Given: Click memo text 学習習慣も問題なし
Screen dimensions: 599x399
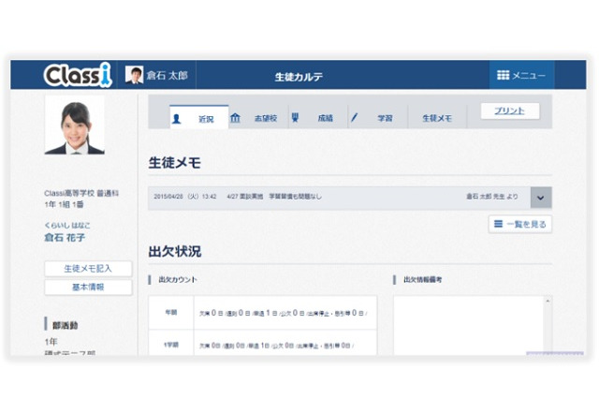Looking at the screenshot, I should click(x=296, y=197).
